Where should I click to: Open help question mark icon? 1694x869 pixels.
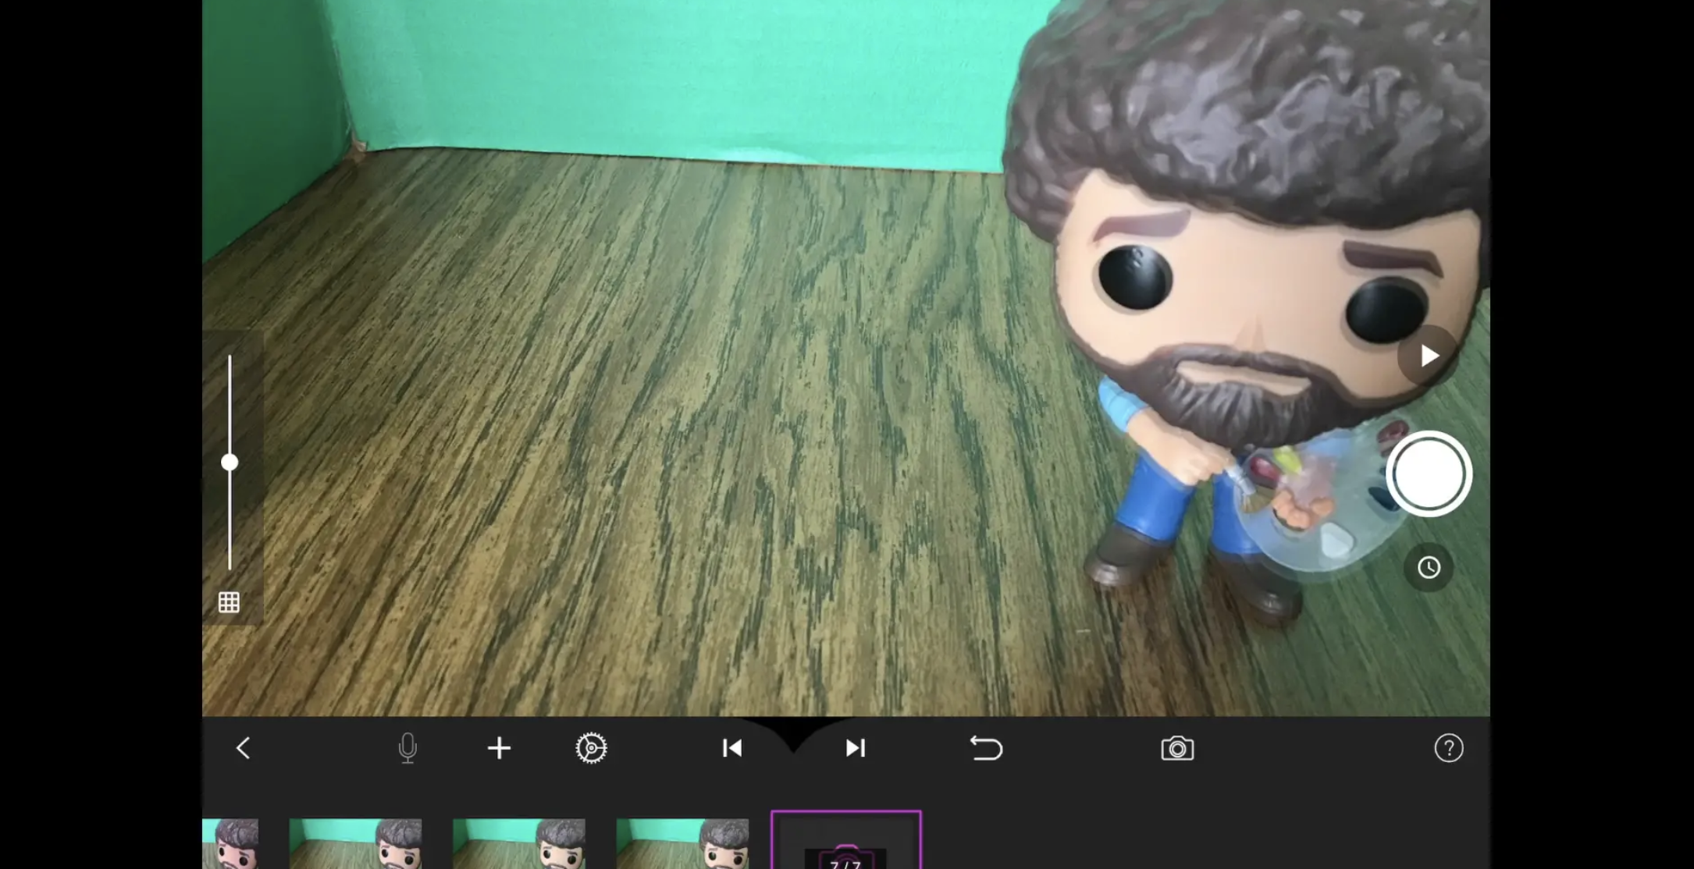point(1449,748)
